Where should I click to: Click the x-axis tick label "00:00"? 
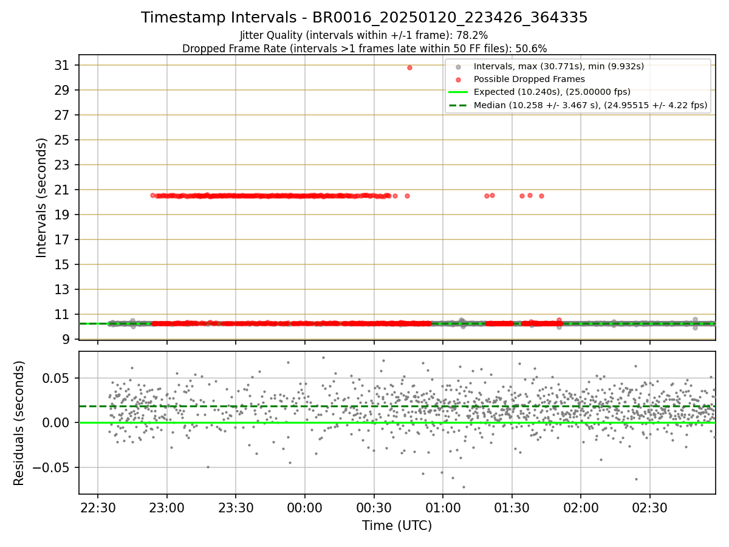pos(305,507)
